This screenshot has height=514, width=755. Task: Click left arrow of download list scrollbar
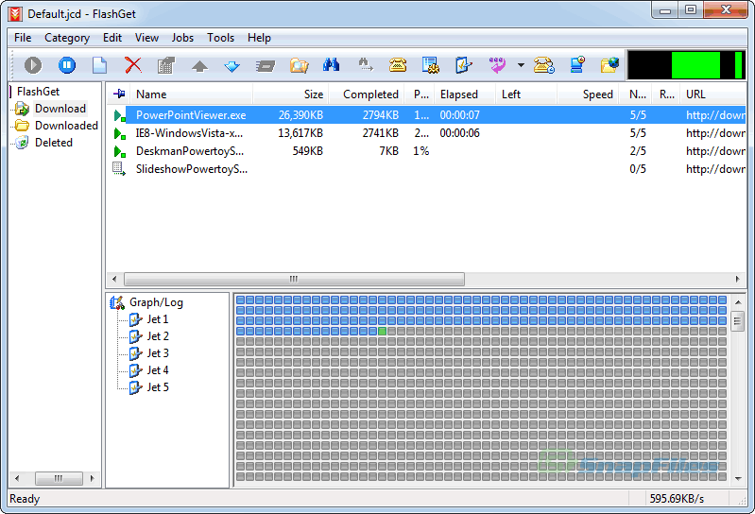pyautogui.click(x=114, y=279)
